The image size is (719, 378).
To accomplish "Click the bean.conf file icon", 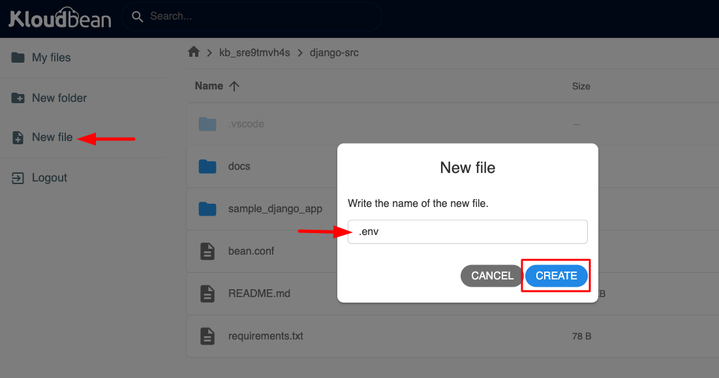I will [207, 251].
